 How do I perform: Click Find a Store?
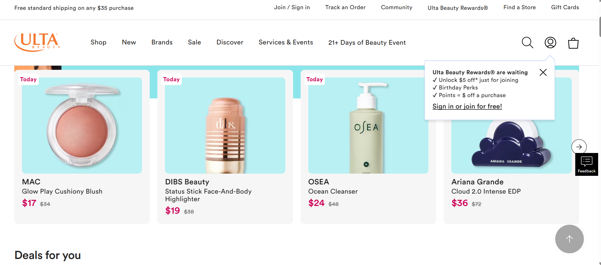click(519, 7)
